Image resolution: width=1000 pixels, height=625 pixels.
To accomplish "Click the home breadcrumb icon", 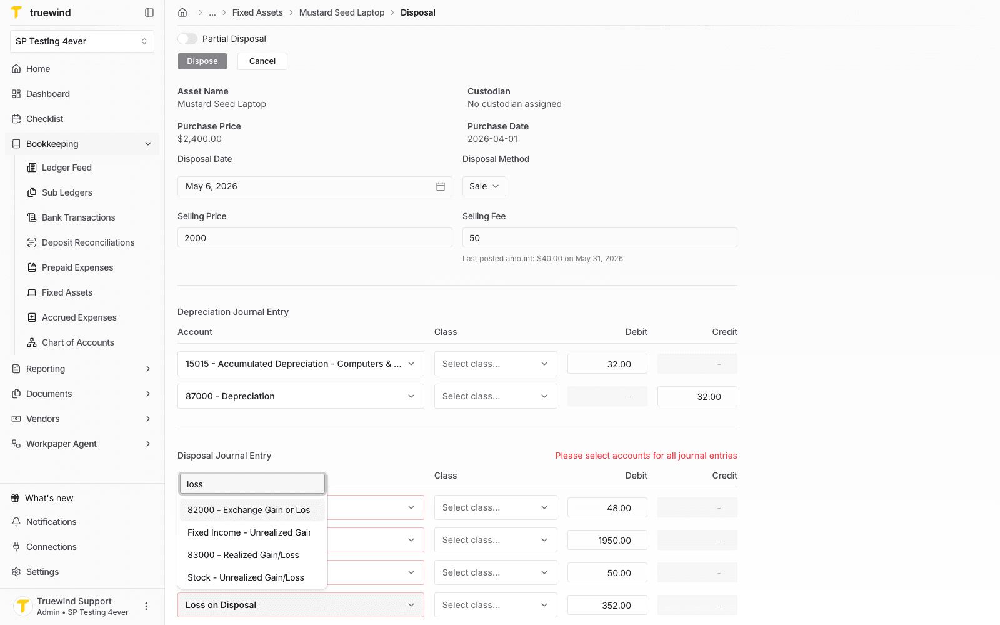I will click(x=182, y=12).
